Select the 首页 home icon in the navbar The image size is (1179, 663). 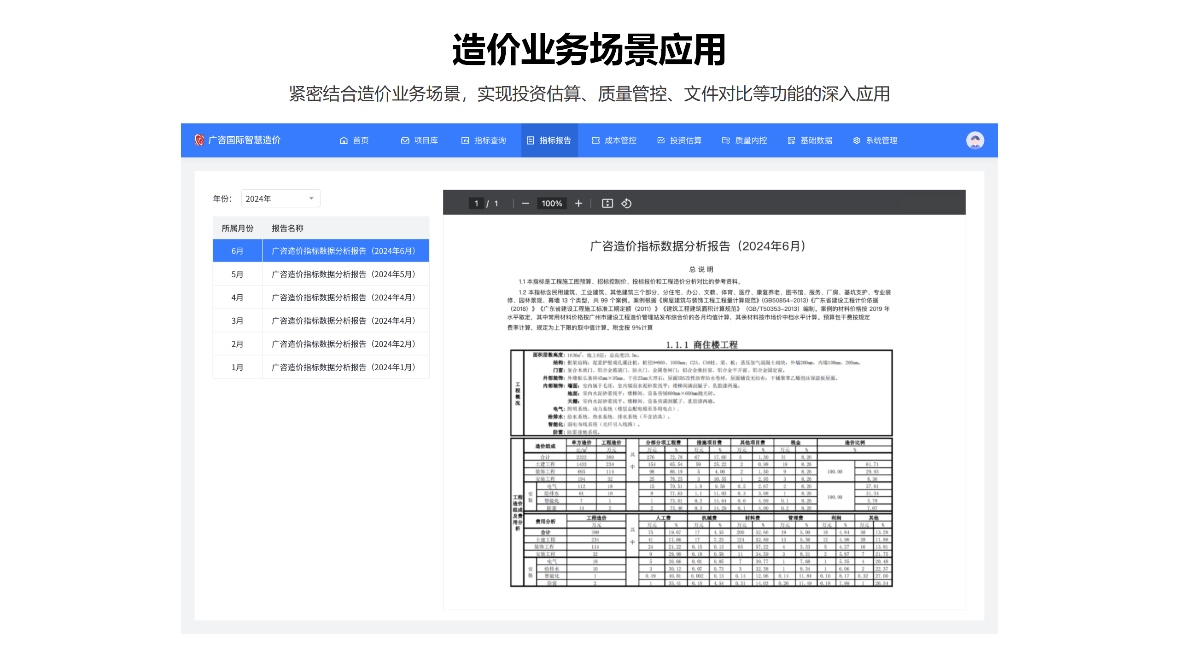(344, 140)
